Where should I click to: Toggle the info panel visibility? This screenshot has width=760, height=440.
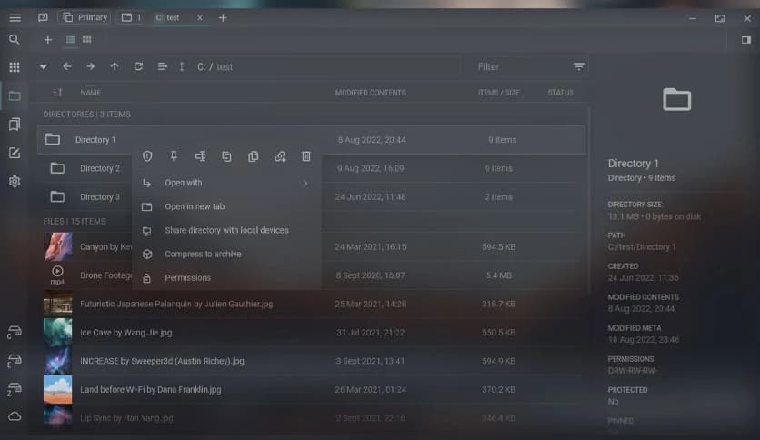pos(746,40)
